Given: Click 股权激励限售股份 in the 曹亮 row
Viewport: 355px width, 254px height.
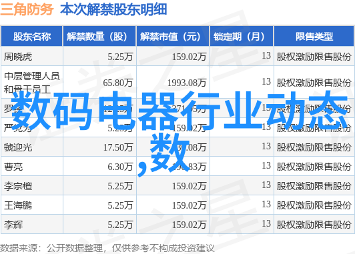Looking at the screenshot, I should click(x=314, y=167).
